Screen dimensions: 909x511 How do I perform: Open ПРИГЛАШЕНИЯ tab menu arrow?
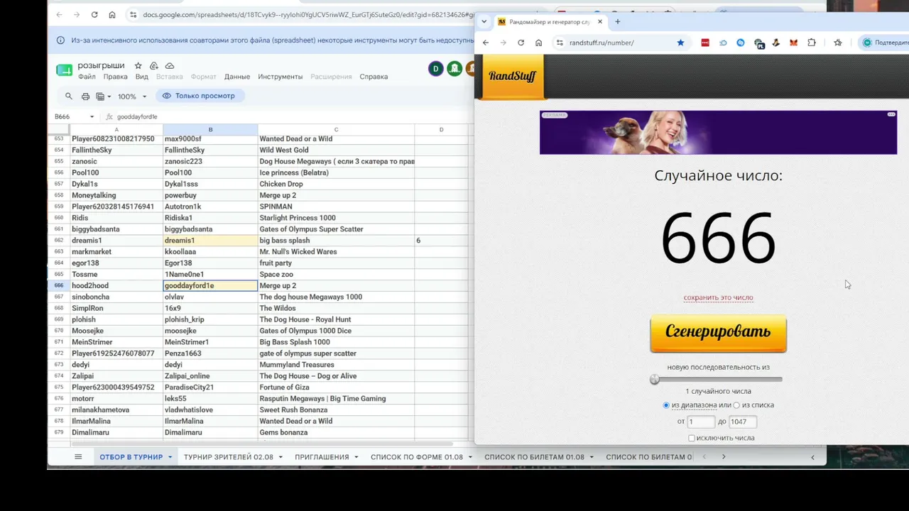[356, 457]
